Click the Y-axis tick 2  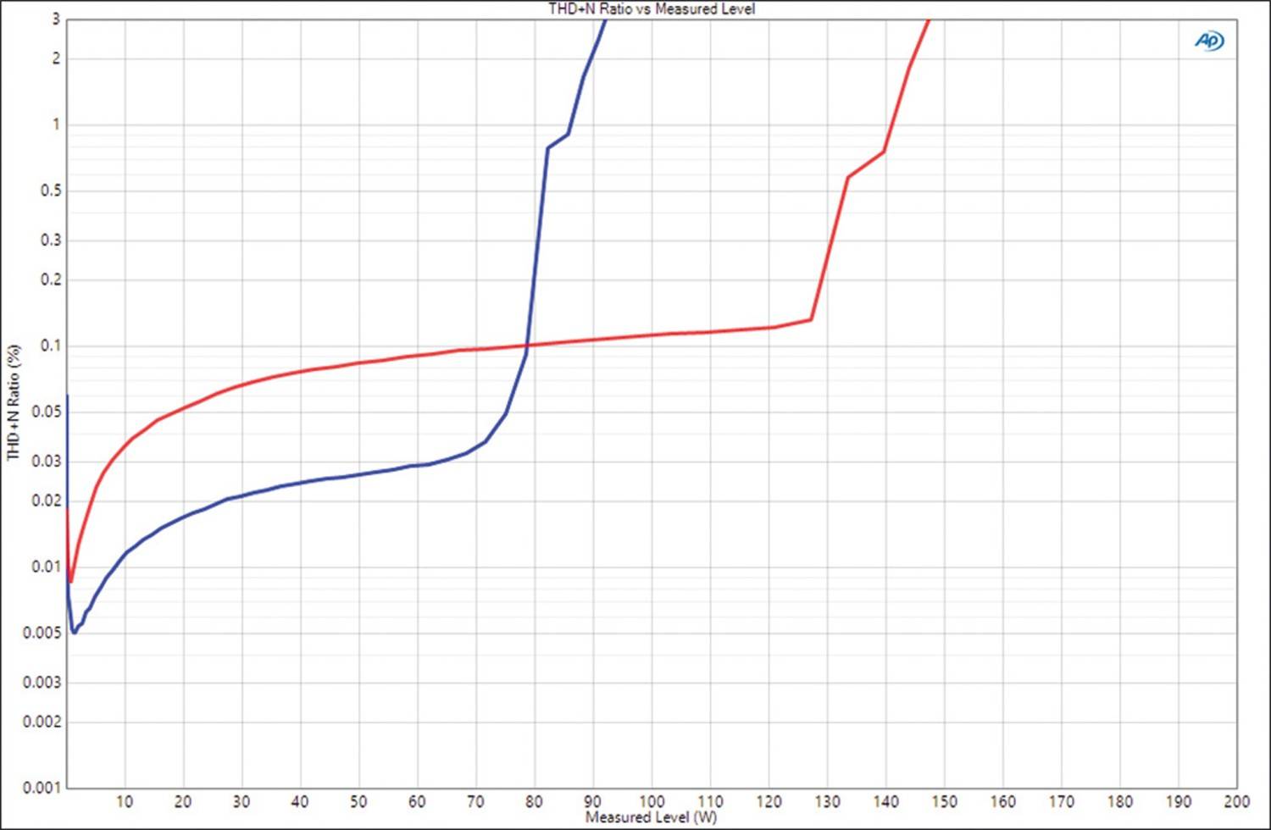coord(56,58)
